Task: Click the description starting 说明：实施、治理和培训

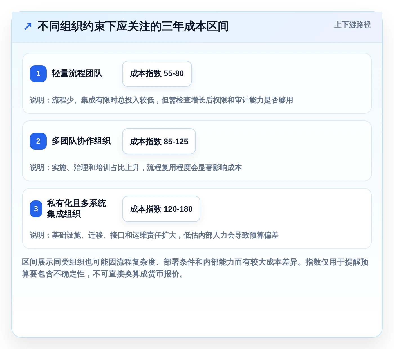Action: (x=136, y=168)
